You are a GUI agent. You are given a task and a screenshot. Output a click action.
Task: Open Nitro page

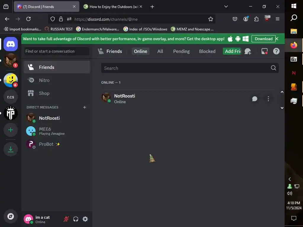point(57,80)
